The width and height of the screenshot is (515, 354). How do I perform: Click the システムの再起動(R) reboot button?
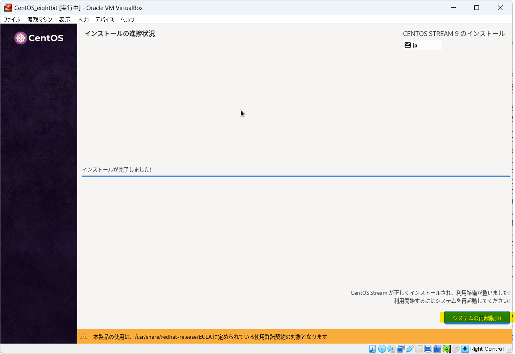477,318
